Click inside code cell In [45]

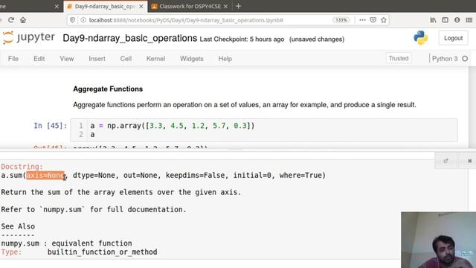pos(263,130)
